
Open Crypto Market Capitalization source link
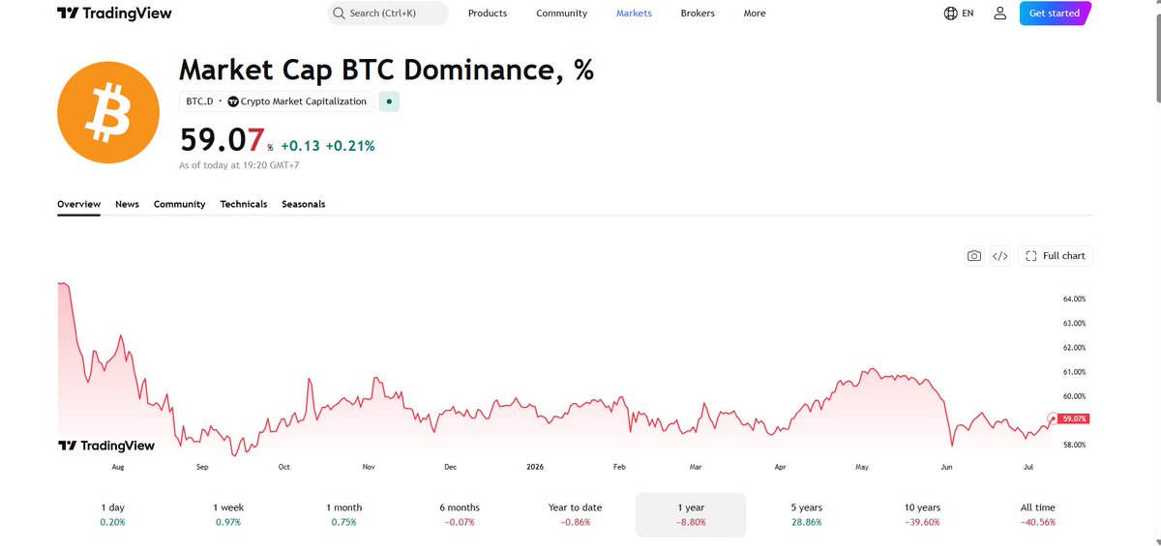[x=297, y=101]
